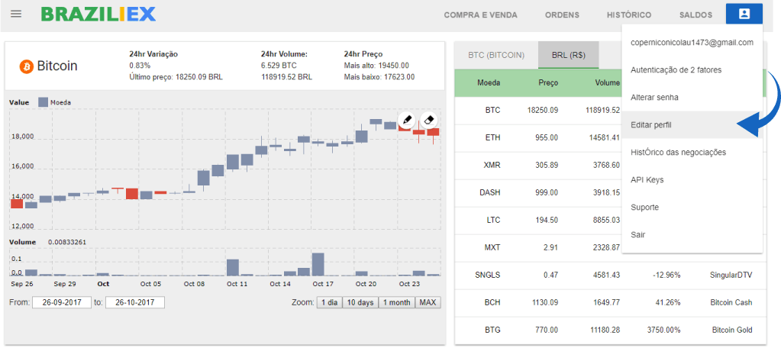781x348 pixels.
Task: Select the BRL (R$) market tab
Action: (x=568, y=55)
